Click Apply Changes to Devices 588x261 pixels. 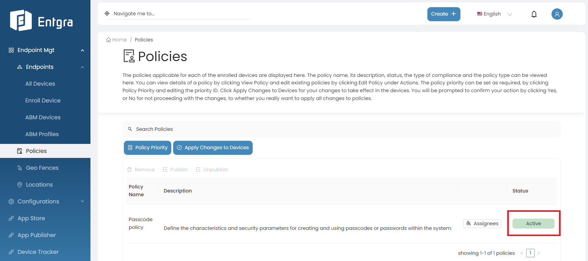pos(213,148)
